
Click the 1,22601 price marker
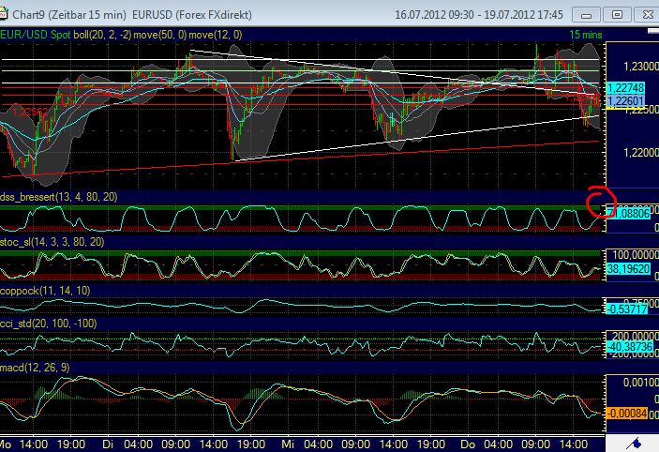[x=626, y=101]
